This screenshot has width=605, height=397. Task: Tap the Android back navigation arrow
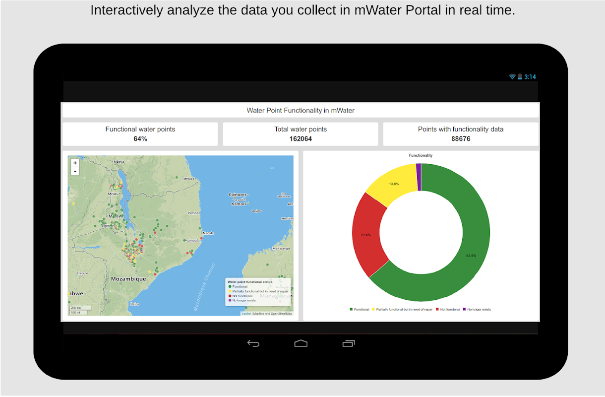pyautogui.click(x=253, y=343)
